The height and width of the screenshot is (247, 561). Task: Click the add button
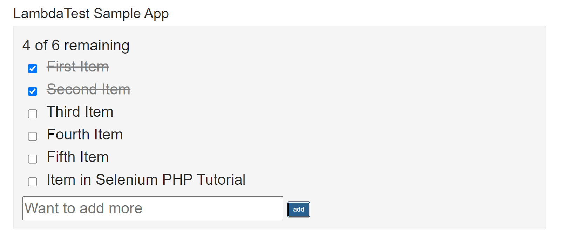[x=298, y=209]
